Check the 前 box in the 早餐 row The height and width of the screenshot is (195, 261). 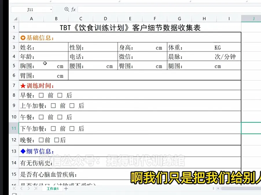coord(41,95)
